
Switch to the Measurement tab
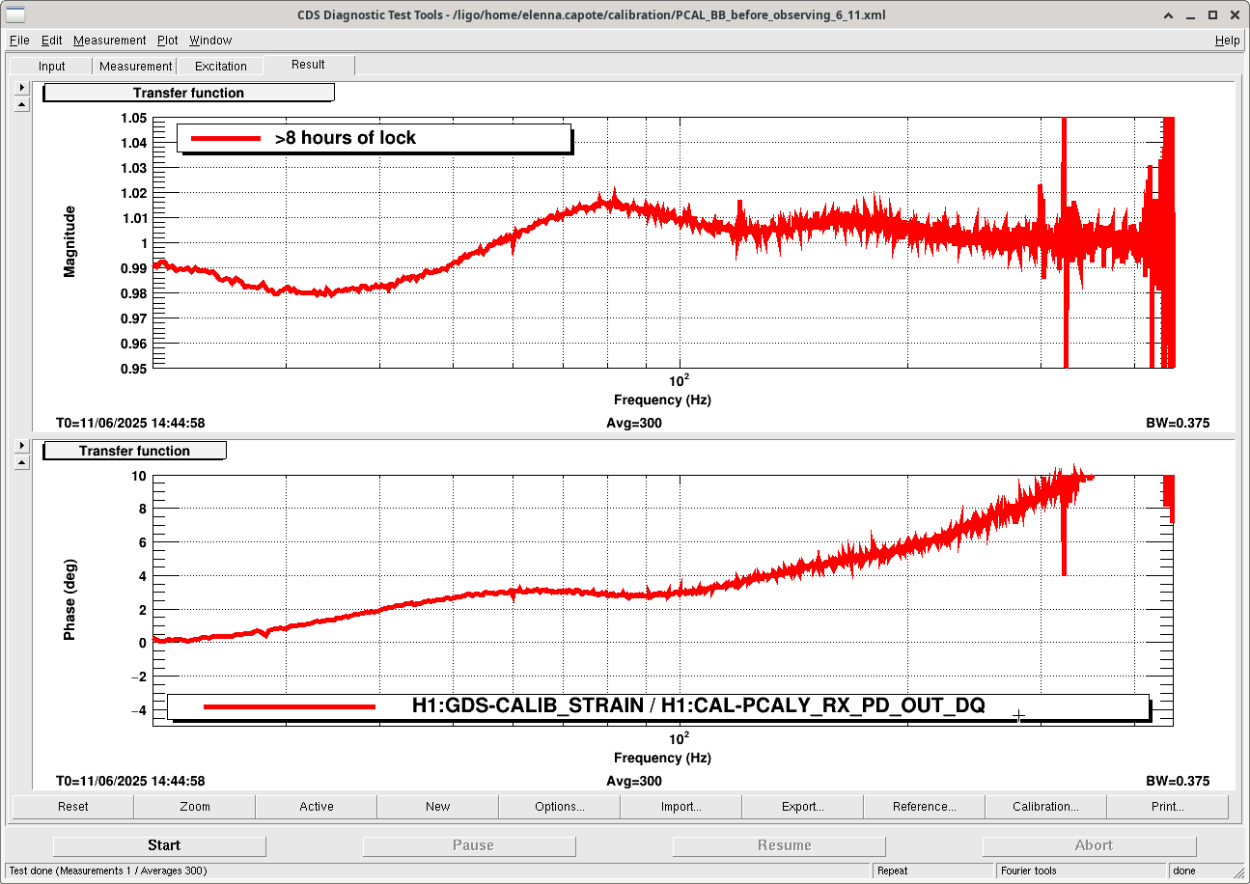coord(135,67)
